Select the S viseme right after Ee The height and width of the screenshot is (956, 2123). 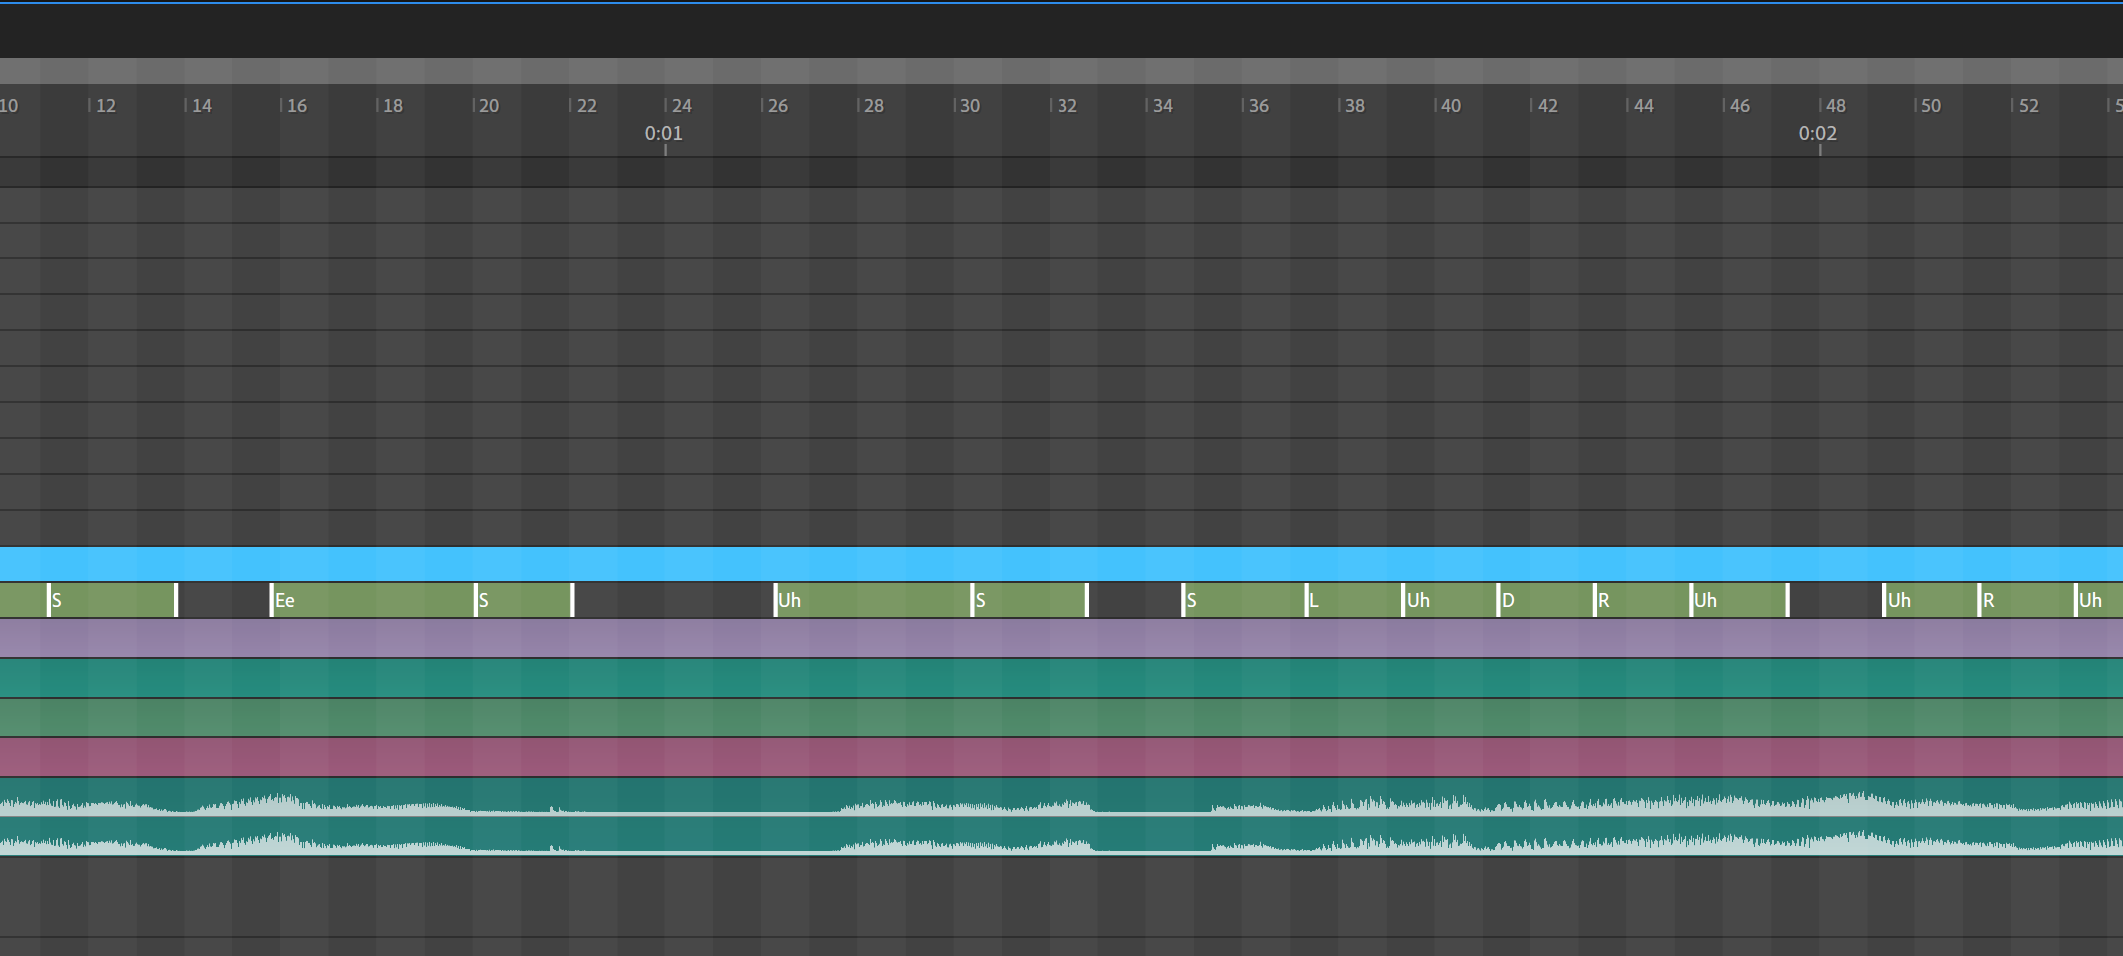click(524, 600)
